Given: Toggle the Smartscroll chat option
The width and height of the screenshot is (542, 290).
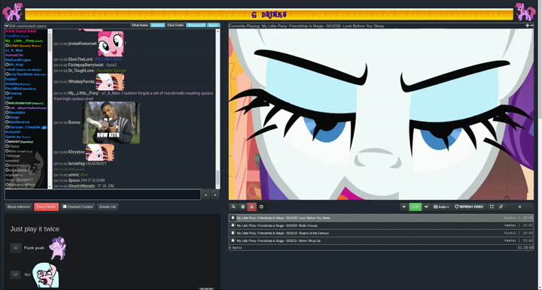Looking at the screenshot, I should click(196, 26).
